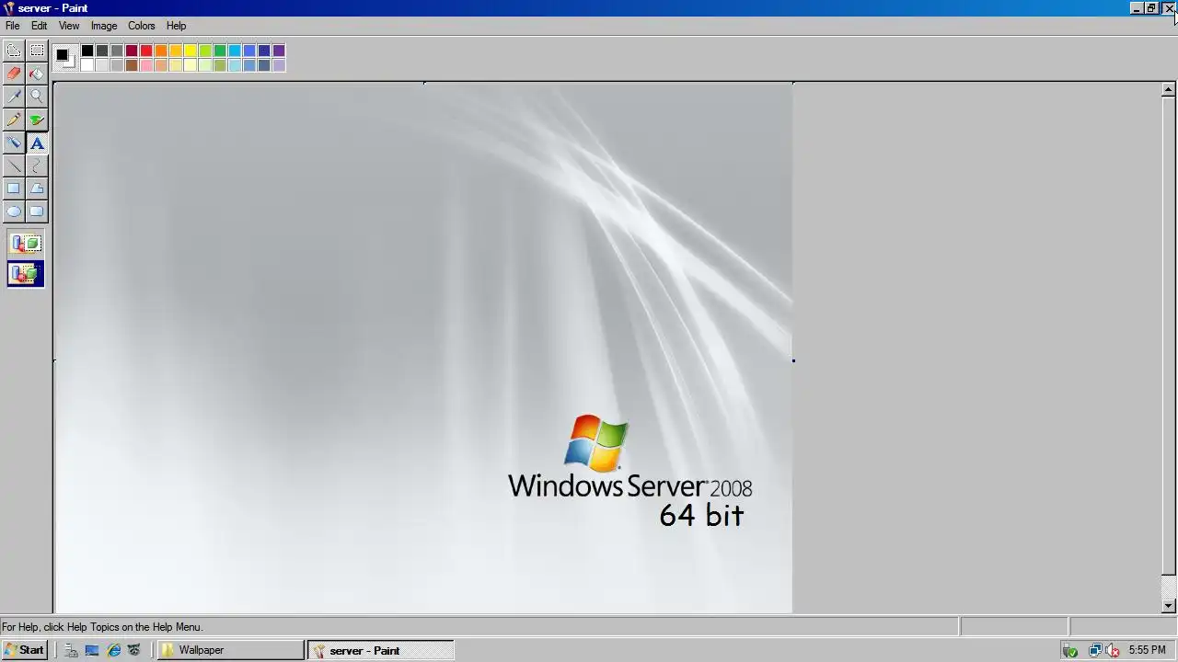Viewport: 1178px width, 662px height.
Task: Select the lavender palette swatch
Action: click(279, 65)
